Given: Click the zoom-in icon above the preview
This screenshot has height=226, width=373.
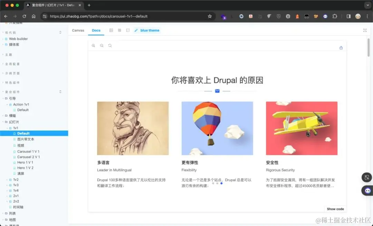Looking at the screenshot, I should pyautogui.click(x=93, y=45).
